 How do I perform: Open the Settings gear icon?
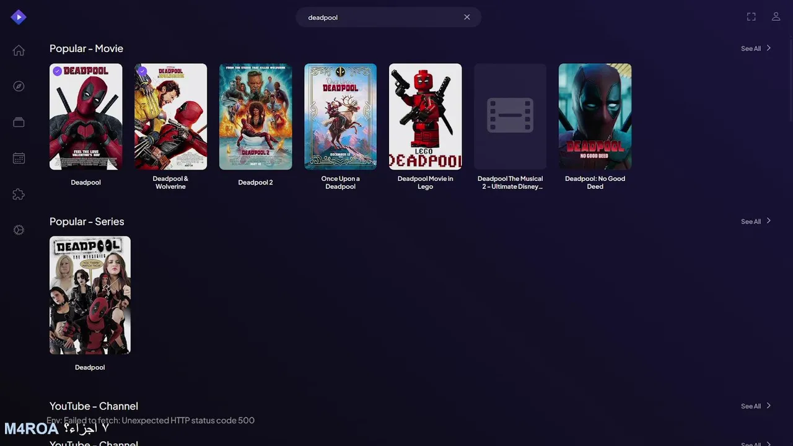click(19, 230)
